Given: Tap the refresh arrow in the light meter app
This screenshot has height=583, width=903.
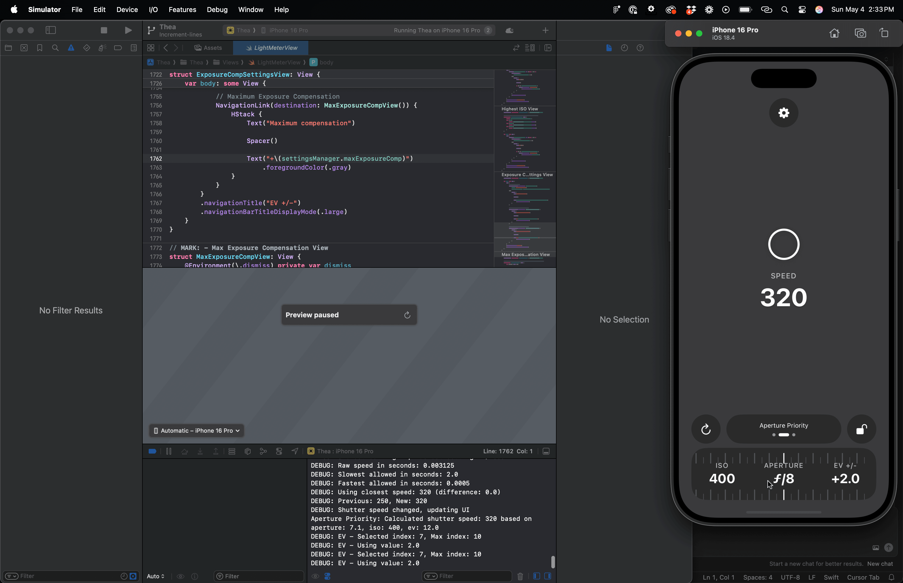Looking at the screenshot, I should click(x=705, y=429).
